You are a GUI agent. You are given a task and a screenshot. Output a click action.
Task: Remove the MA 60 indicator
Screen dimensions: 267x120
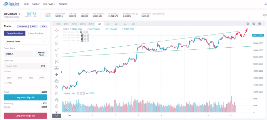pyautogui.click(x=88, y=40)
